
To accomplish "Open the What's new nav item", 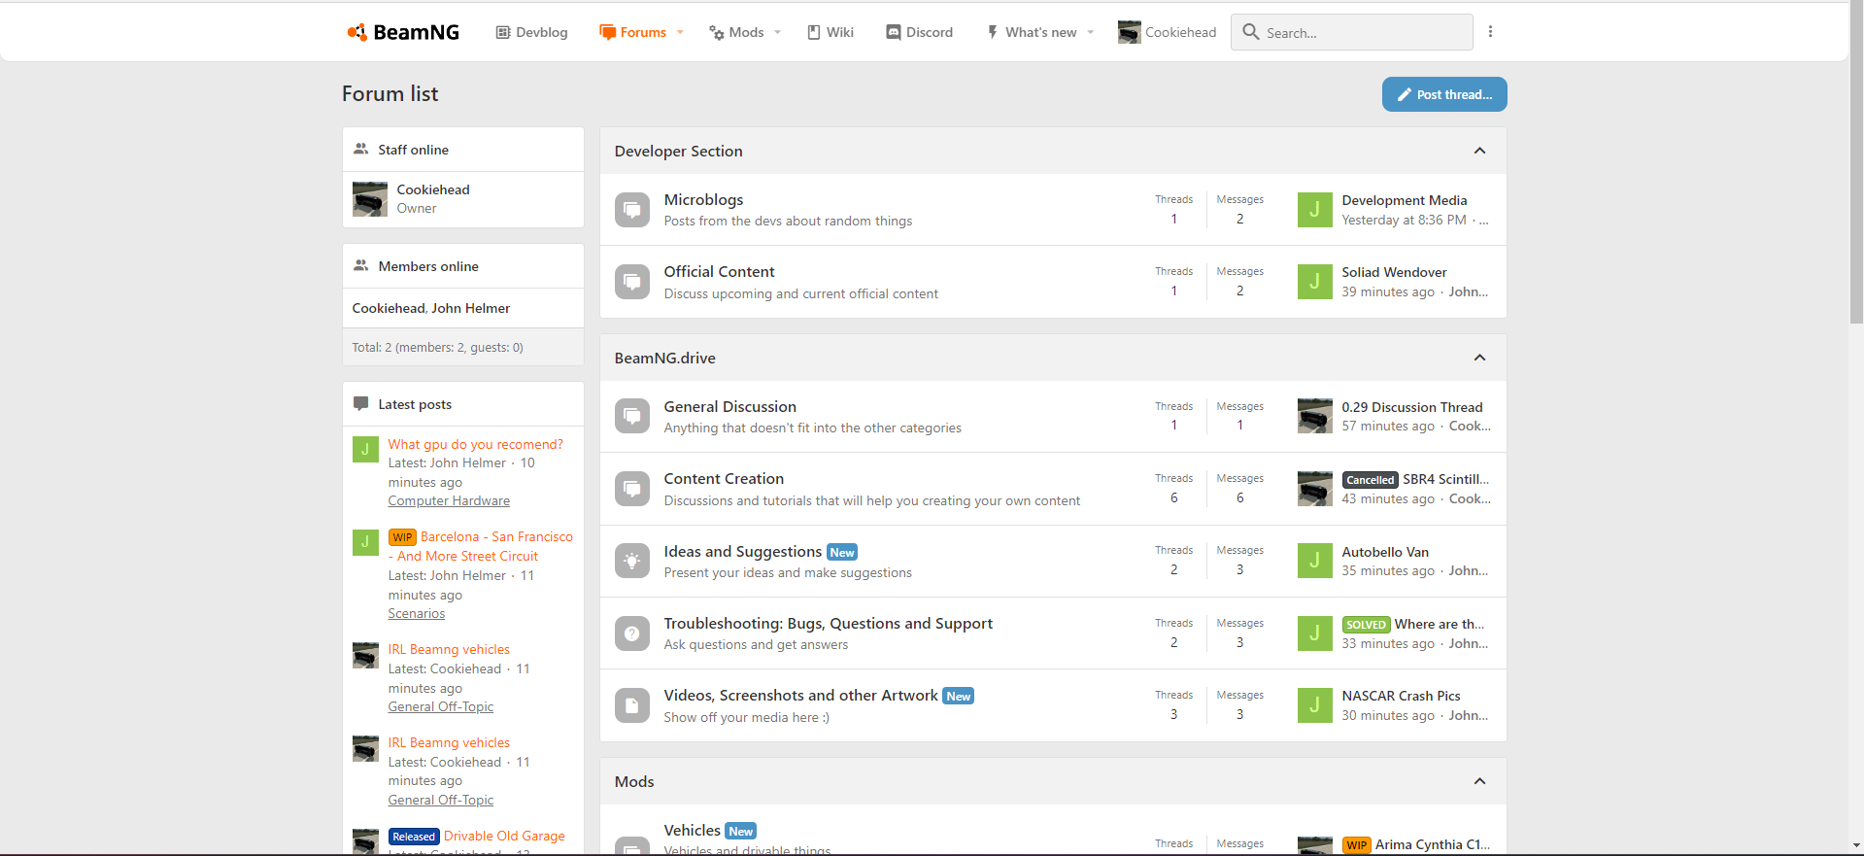I will pos(1032,32).
